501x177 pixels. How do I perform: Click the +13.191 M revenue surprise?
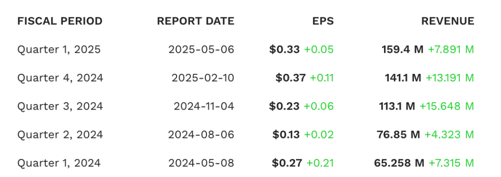point(450,78)
